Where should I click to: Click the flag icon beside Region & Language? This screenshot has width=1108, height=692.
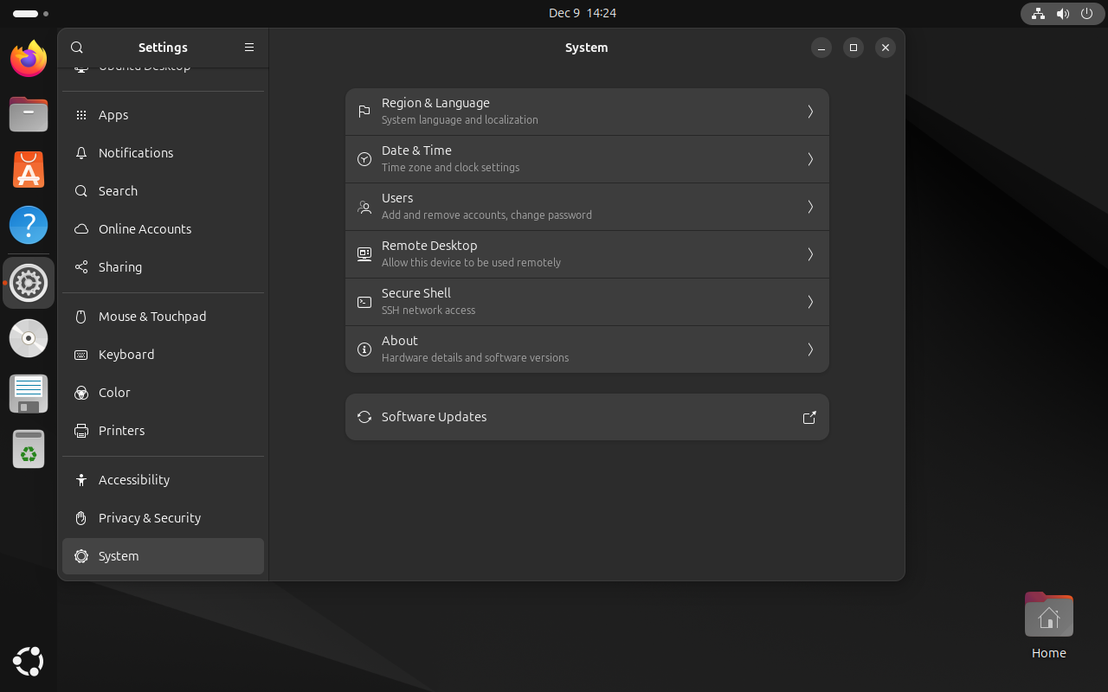click(x=364, y=112)
